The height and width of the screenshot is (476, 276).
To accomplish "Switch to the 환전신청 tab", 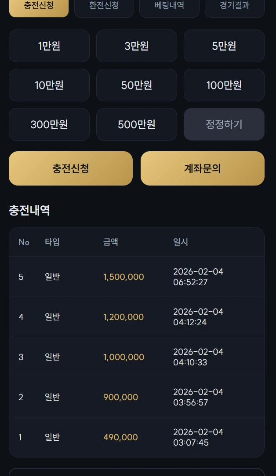I will 104,6.
